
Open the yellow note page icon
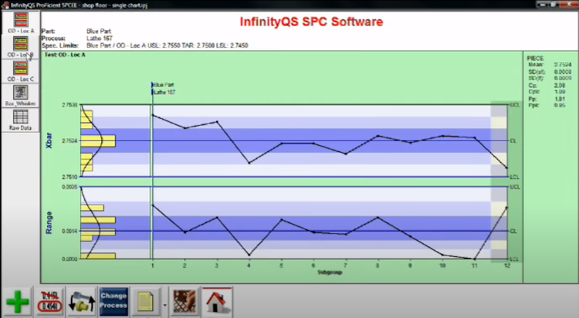[x=146, y=302]
